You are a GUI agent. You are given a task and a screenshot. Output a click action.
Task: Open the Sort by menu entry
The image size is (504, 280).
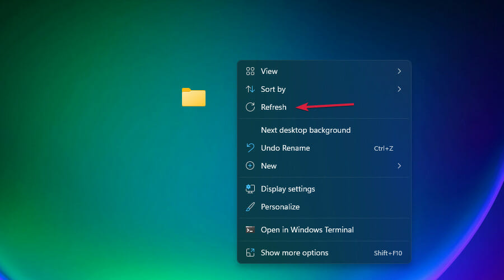coord(324,89)
